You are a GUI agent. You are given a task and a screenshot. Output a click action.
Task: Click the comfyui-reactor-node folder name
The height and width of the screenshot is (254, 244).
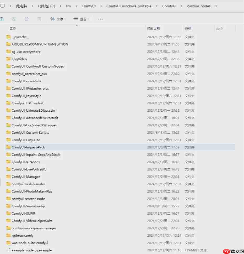pos(28,199)
